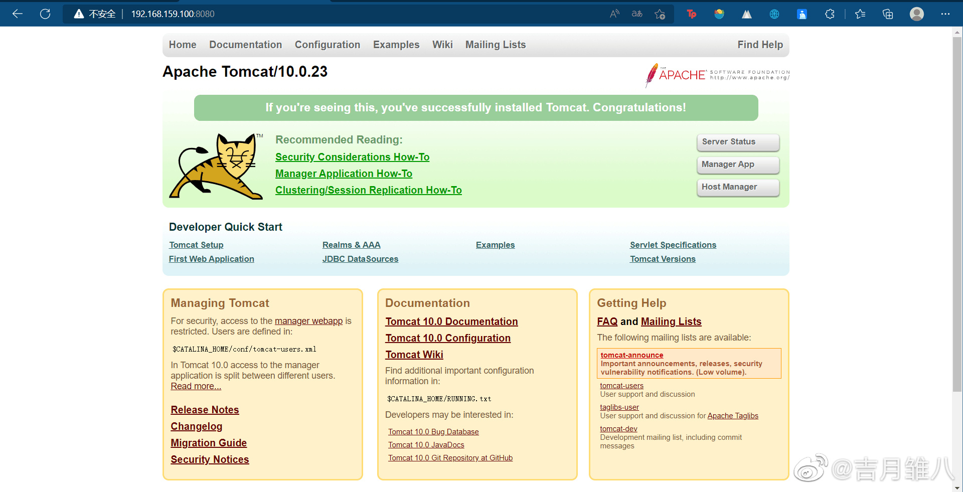Add page to favorites star icon
Viewport: 963px width, 492px height.
[x=660, y=14]
